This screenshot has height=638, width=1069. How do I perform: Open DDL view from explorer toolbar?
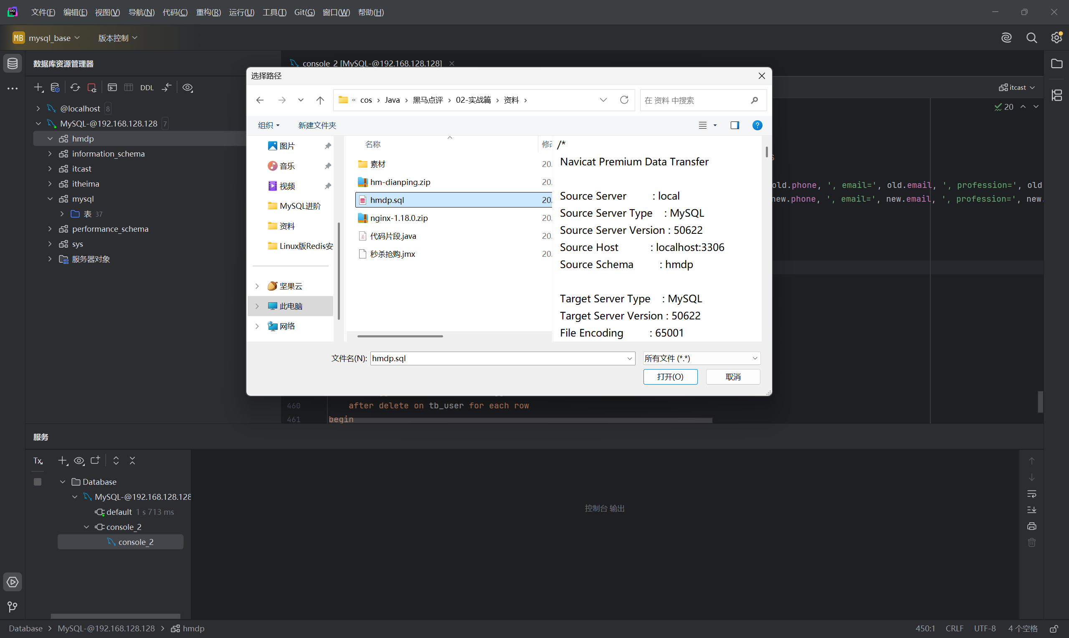(x=147, y=87)
